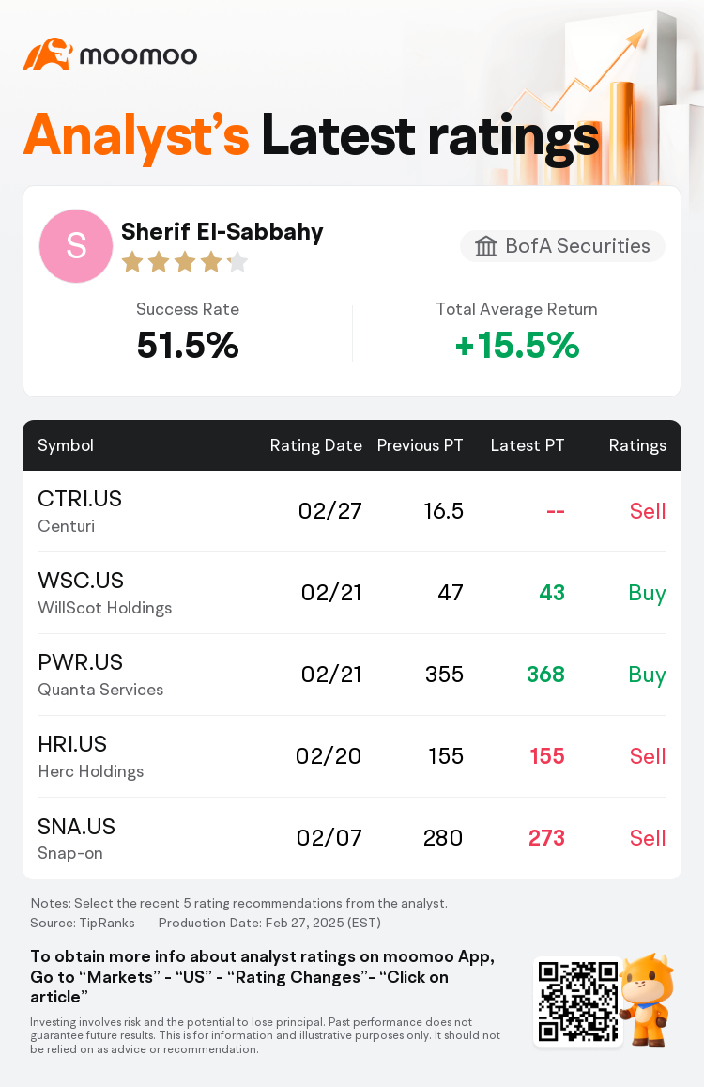Screen dimensions: 704x1087
Task: Click the Symbol column header
Action: coord(65,445)
